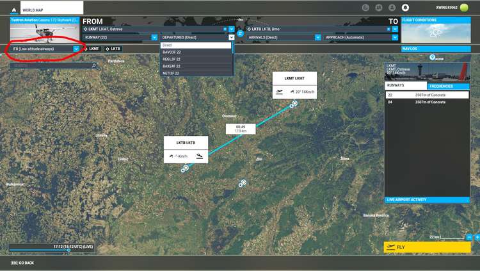This screenshot has height=271, width=480.
Task: Click the LKTB airport marker on map
Action: click(x=185, y=168)
